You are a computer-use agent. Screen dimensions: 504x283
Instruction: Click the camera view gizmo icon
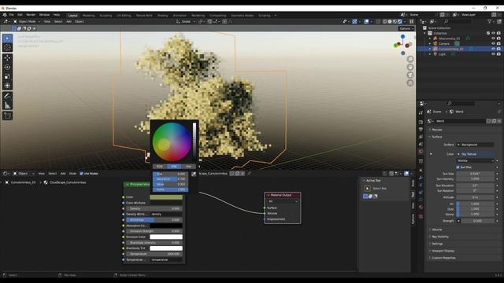pos(410,75)
